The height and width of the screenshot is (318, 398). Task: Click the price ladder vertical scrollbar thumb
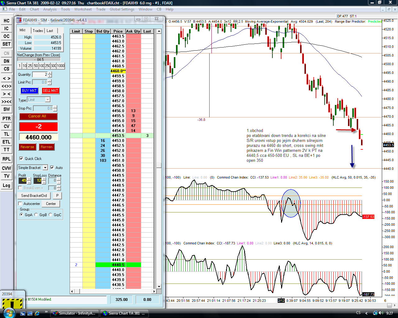pyautogui.click(x=159, y=165)
